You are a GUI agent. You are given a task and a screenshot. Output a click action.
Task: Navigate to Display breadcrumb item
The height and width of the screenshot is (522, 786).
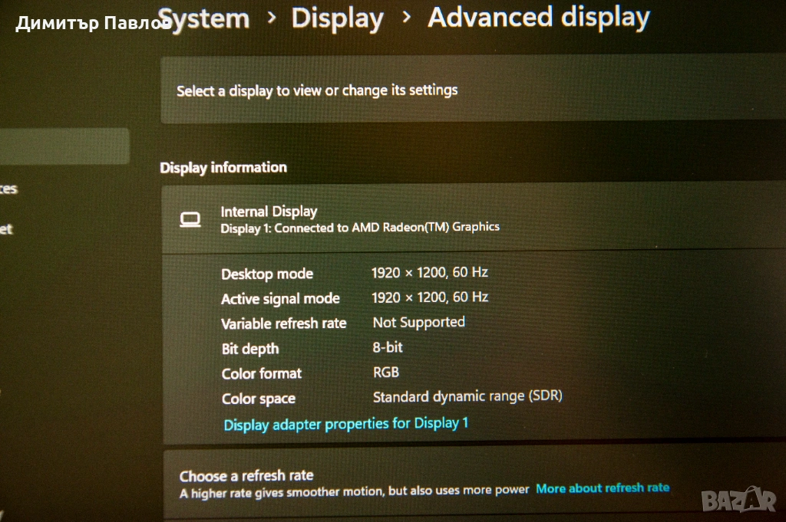(x=337, y=19)
